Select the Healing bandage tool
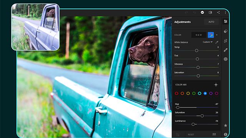 226,50
